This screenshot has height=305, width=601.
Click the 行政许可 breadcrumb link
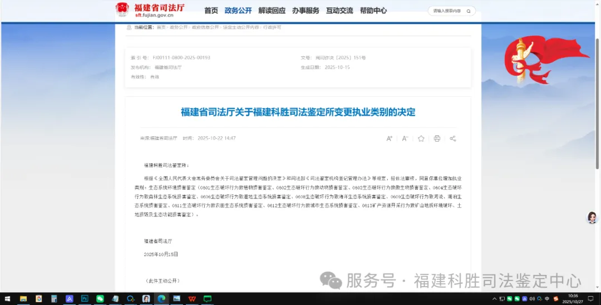[x=272, y=28]
